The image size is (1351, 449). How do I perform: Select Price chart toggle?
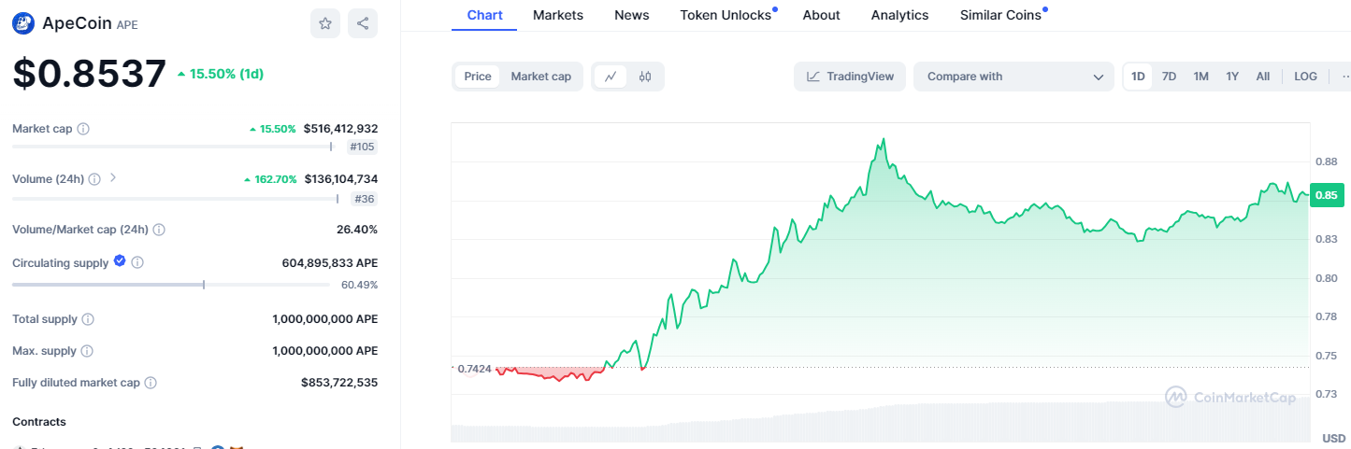click(x=478, y=77)
